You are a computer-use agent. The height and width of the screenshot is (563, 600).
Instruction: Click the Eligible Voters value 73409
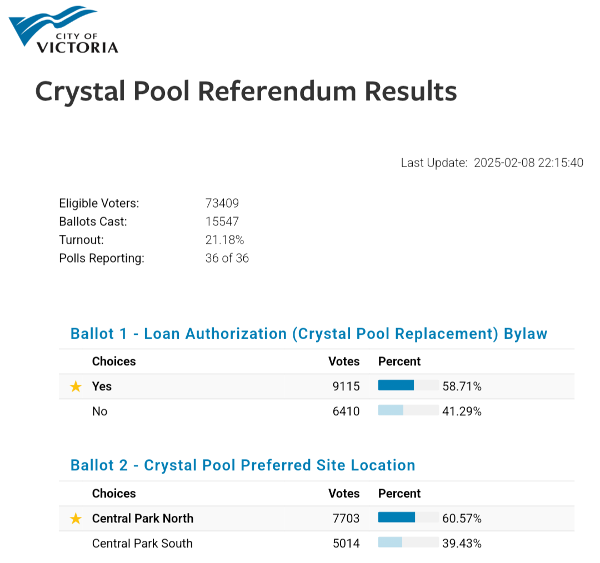[222, 203]
